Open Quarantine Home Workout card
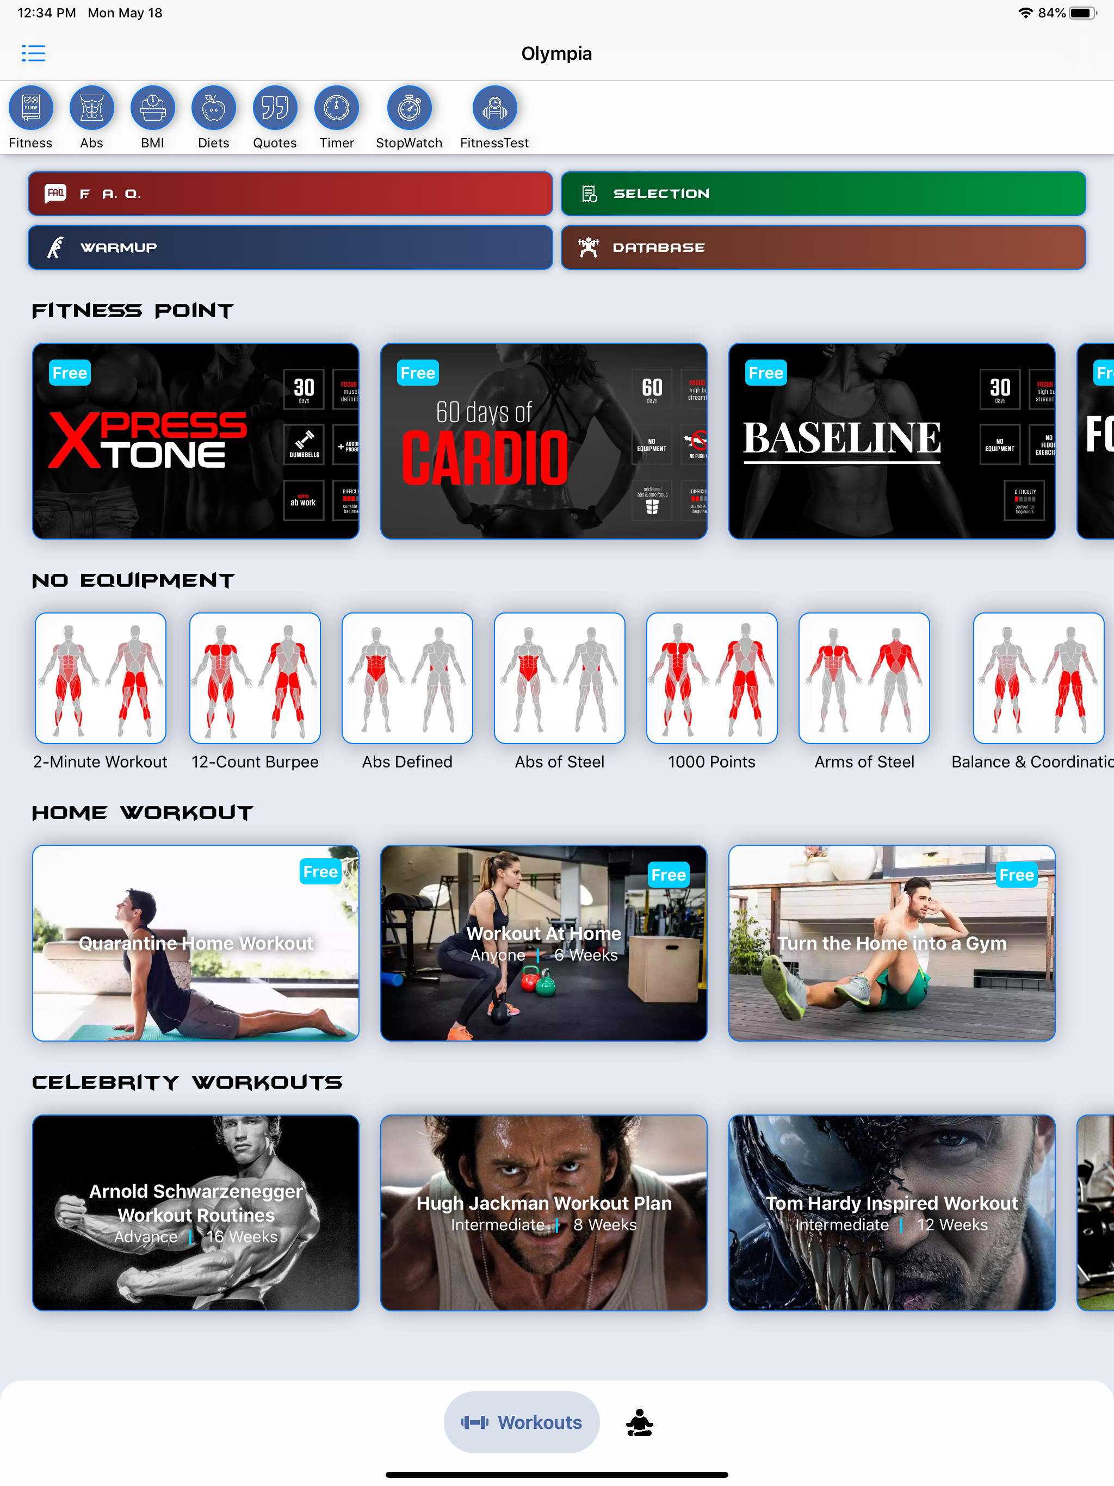1114x1486 pixels. (x=195, y=943)
